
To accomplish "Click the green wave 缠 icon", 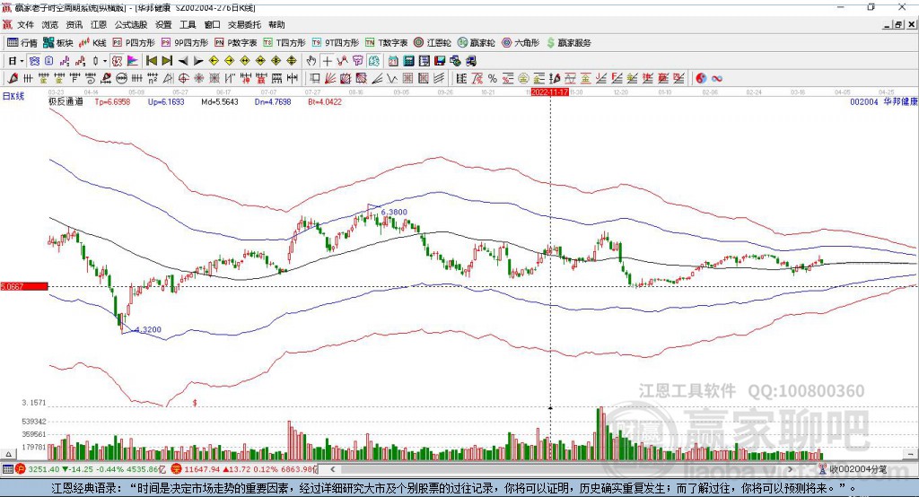I will click(x=373, y=61).
